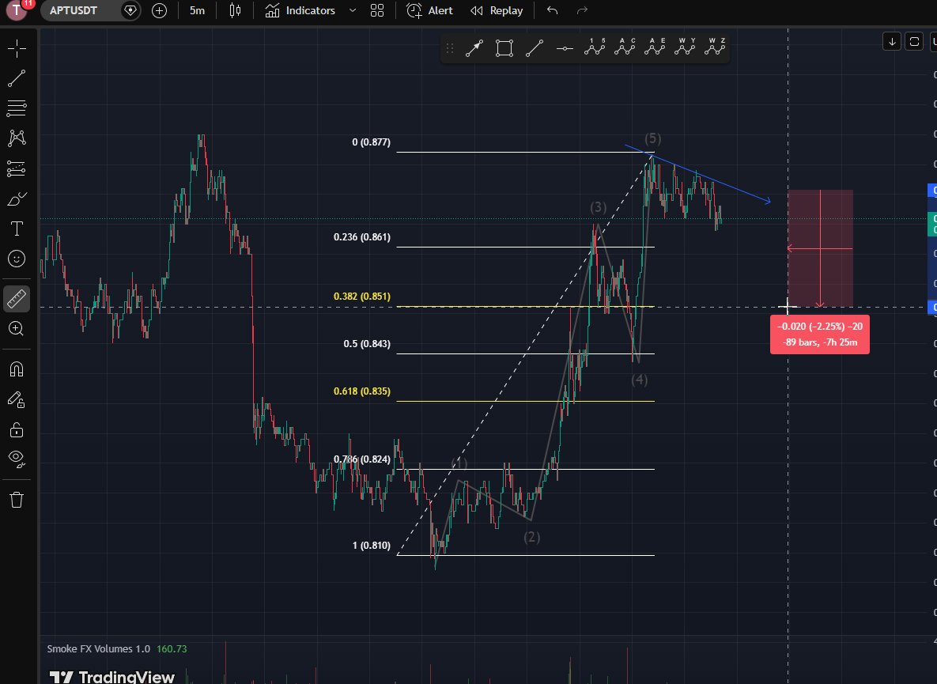The width and height of the screenshot is (937, 684).
Task: Undo the last action
Action: point(552,10)
